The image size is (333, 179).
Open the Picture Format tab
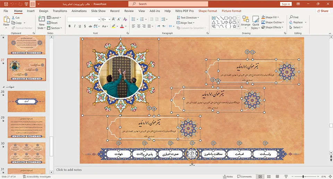coord(231,11)
